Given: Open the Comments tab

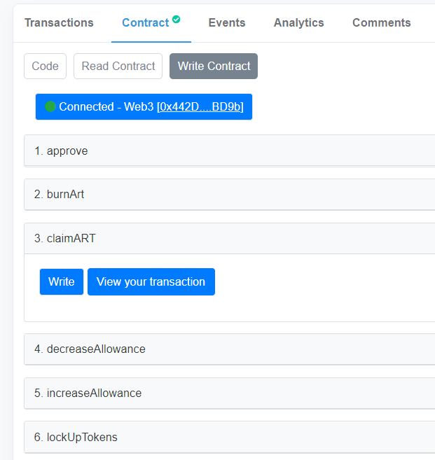Looking at the screenshot, I should coord(381,23).
